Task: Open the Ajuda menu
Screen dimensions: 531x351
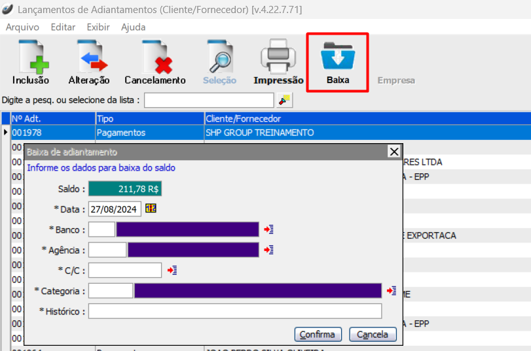Action: 134,27
